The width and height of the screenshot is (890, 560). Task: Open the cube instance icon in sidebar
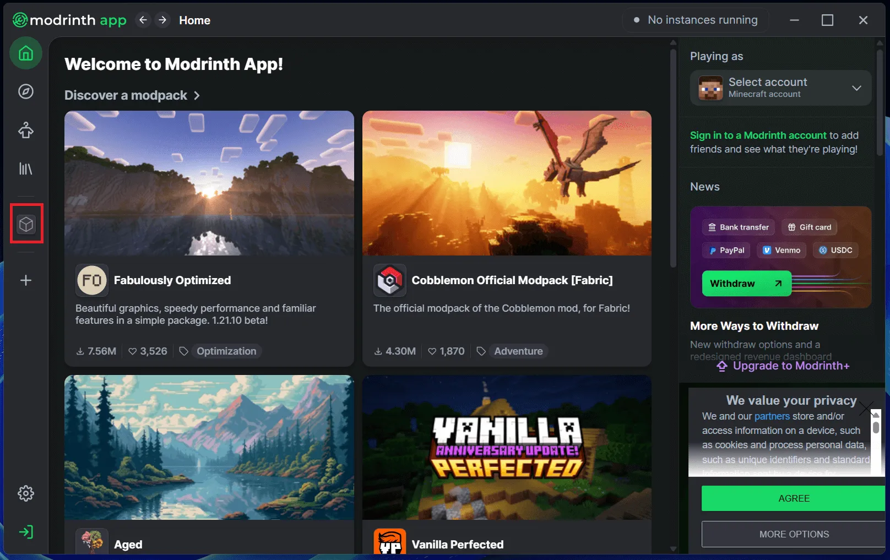26,224
